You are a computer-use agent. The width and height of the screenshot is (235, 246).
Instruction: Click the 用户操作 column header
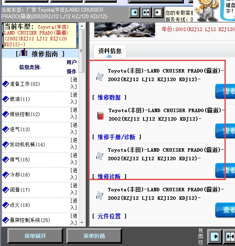pyautogui.click(x=71, y=67)
